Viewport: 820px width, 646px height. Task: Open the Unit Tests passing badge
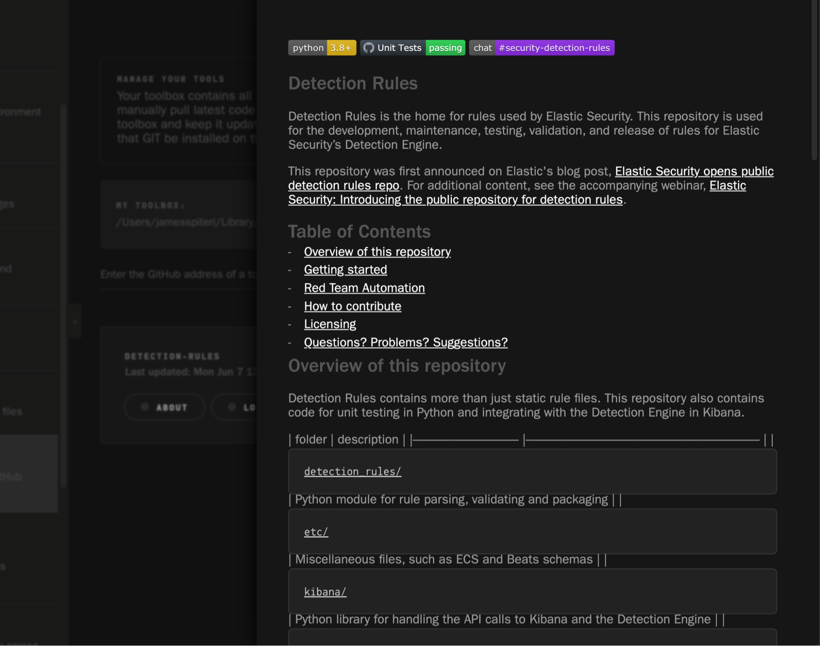[412, 48]
